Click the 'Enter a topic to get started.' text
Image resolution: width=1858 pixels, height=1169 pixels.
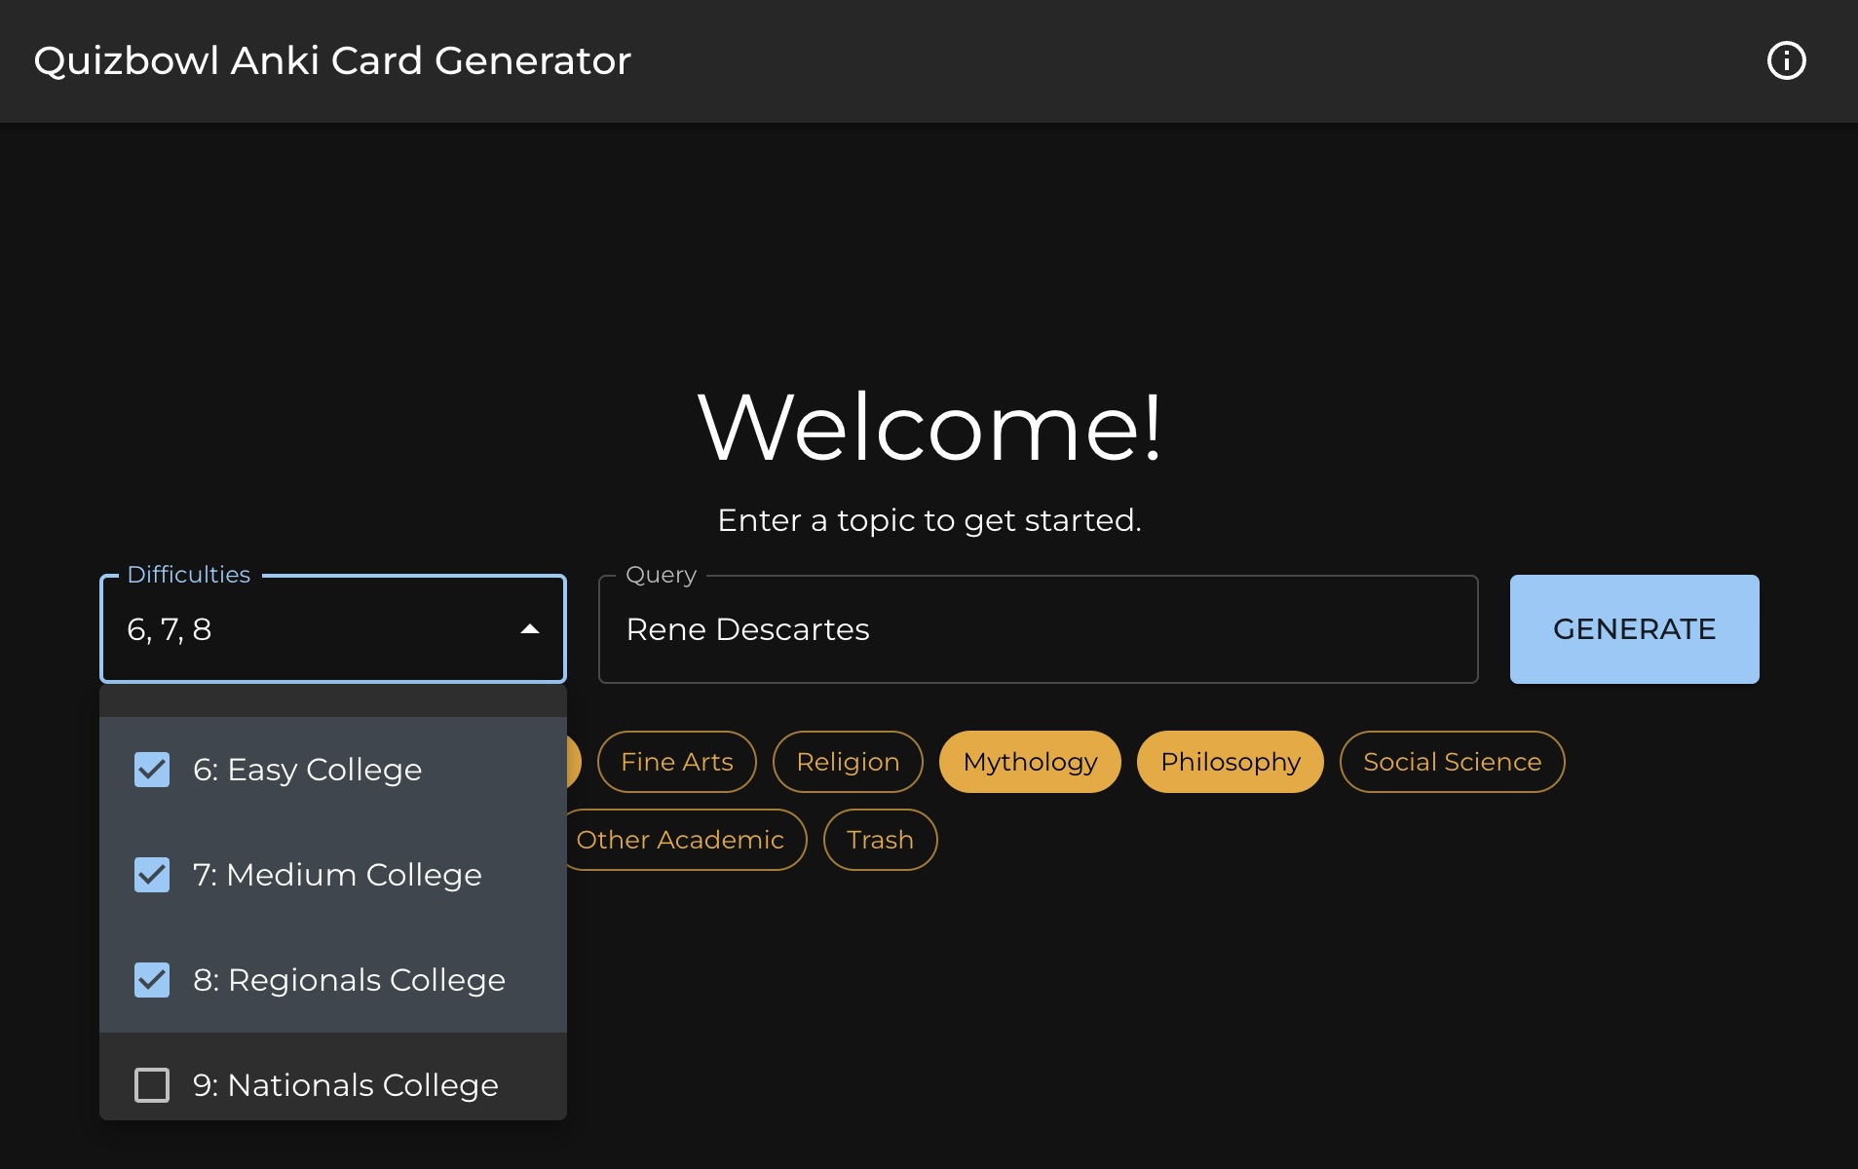tap(929, 520)
